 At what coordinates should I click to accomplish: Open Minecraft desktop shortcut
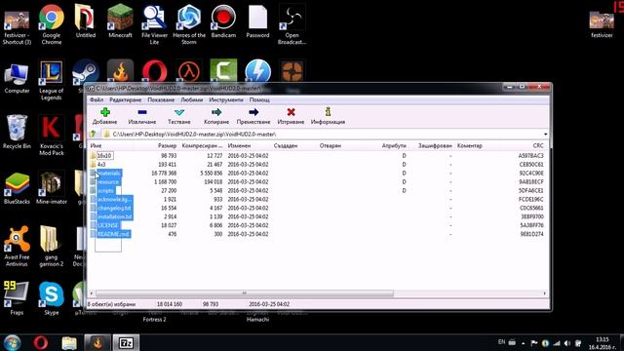pyautogui.click(x=120, y=21)
